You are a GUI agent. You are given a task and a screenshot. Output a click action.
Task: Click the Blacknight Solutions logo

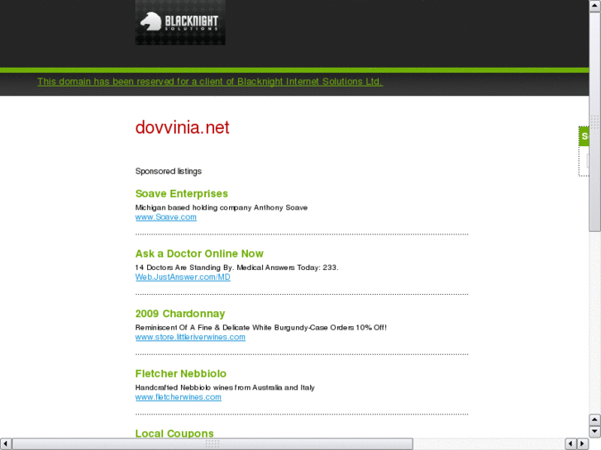[180, 22]
